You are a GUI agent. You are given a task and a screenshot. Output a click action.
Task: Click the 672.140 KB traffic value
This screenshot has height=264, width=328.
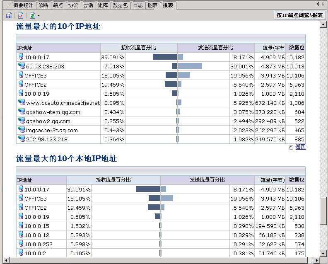tap(270, 103)
